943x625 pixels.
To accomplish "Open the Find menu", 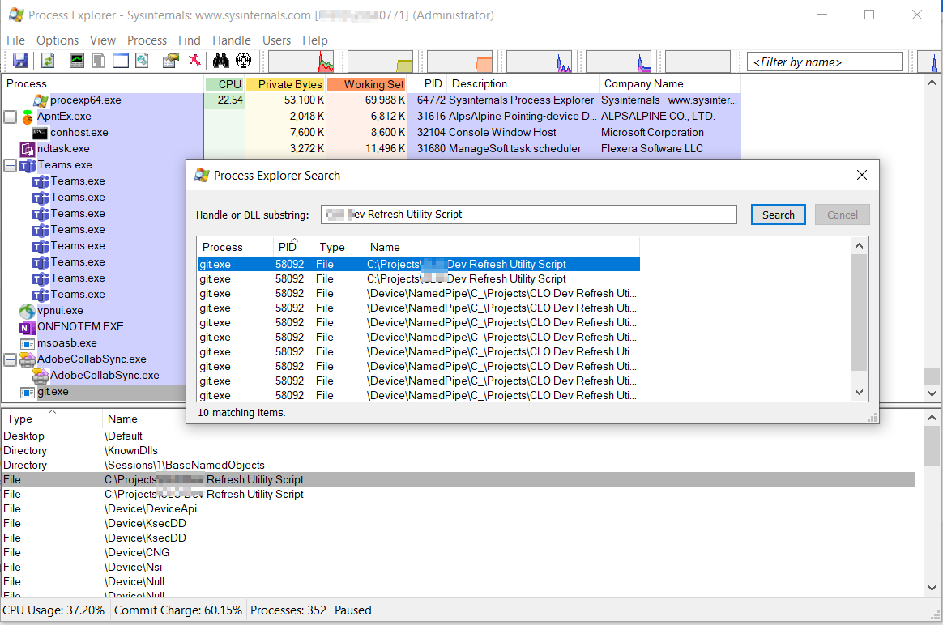I will point(190,40).
